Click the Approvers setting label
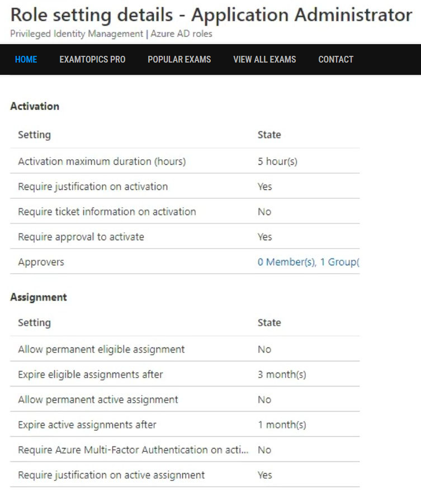The width and height of the screenshot is (421, 491). click(41, 262)
